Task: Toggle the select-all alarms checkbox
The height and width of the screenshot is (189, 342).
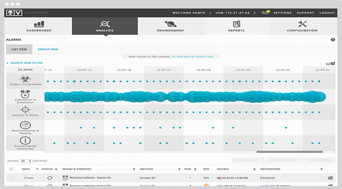Action: (x=11, y=169)
